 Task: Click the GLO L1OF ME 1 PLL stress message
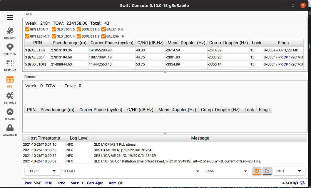click(115, 145)
